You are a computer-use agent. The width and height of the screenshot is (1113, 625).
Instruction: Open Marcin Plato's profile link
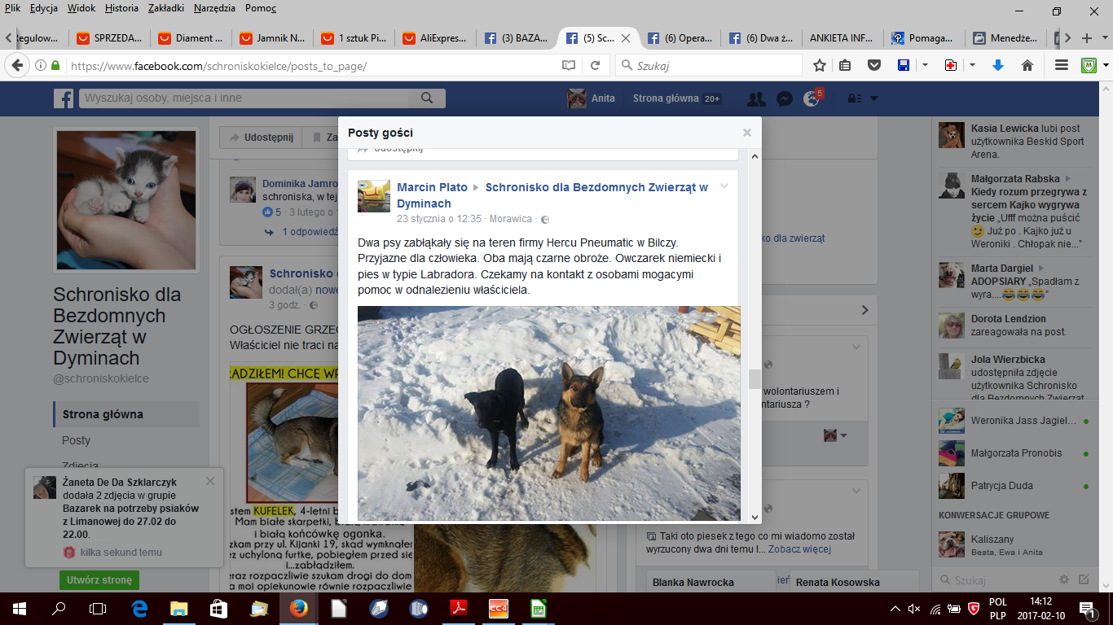point(433,187)
